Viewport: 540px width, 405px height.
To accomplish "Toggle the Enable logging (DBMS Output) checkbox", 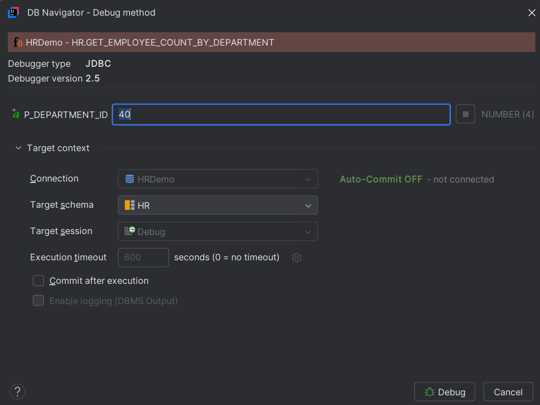I will click(38, 300).
